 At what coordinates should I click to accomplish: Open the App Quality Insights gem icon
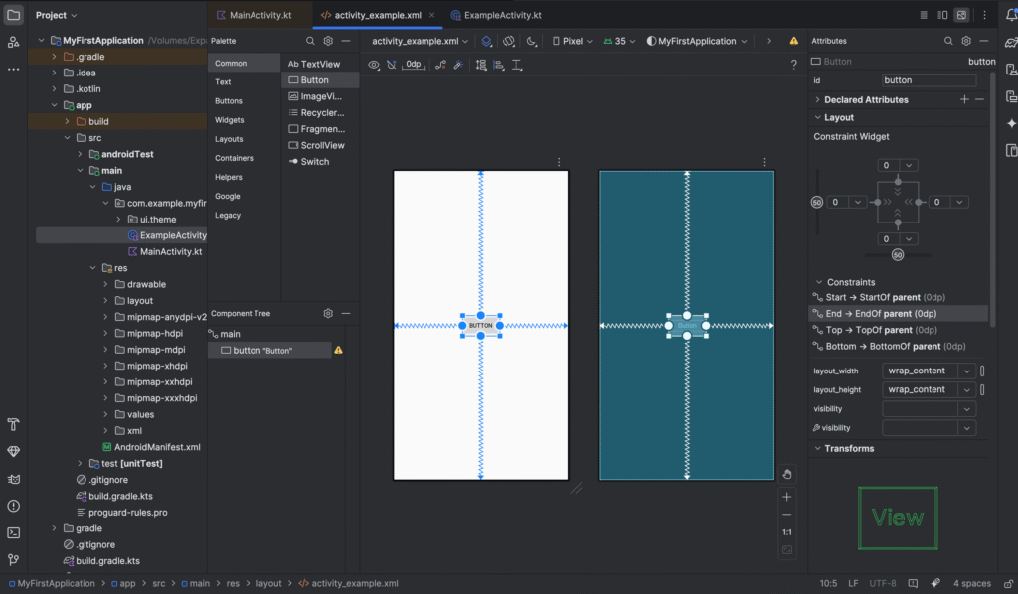pyautogui.click(x=13, y=451)
